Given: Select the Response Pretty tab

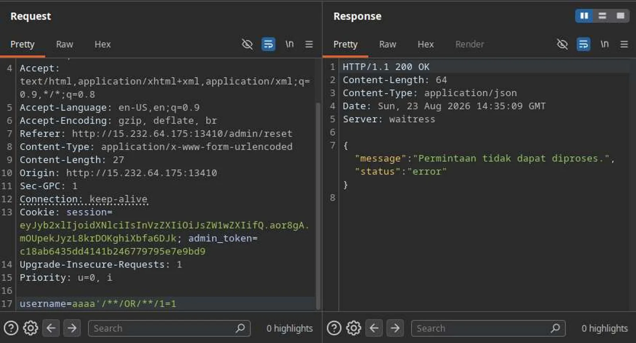Looking at the screenshot, I should tap(345, 45).
